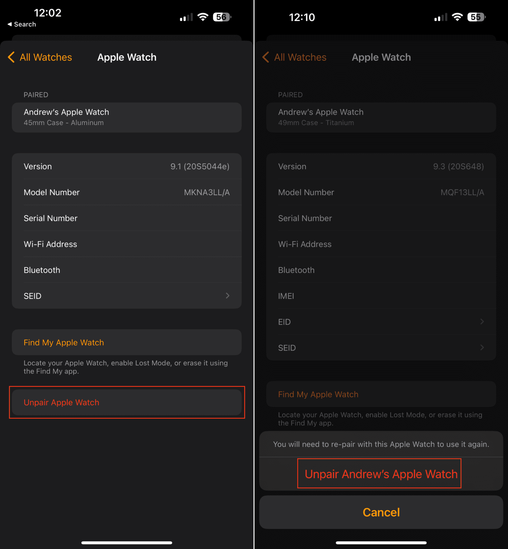Viewport: 508px width, 549px height.
Task: Tap All Watches on the right screen
Action: point(300,57)
